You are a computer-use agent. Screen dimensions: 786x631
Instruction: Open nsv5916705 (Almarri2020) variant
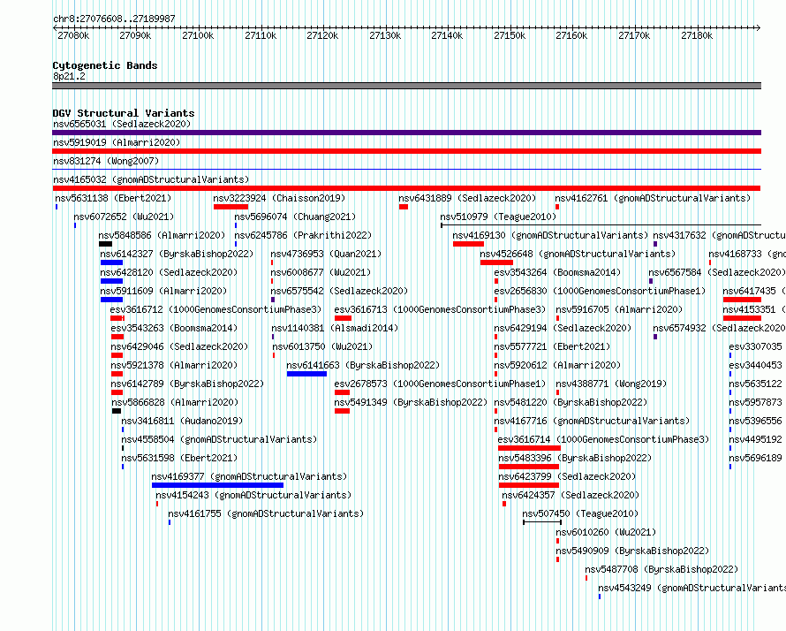[x=619, y=309]
